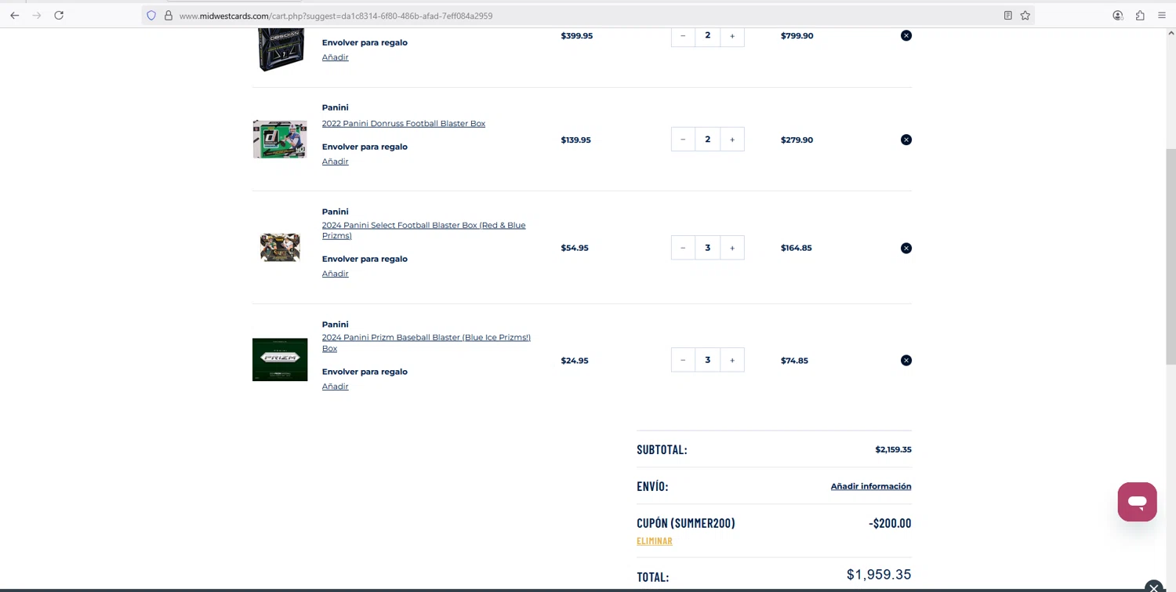Click Añadir gift wrap for Donruss Football box
This screenshot has height=592, width=1176.
point(335,162)
